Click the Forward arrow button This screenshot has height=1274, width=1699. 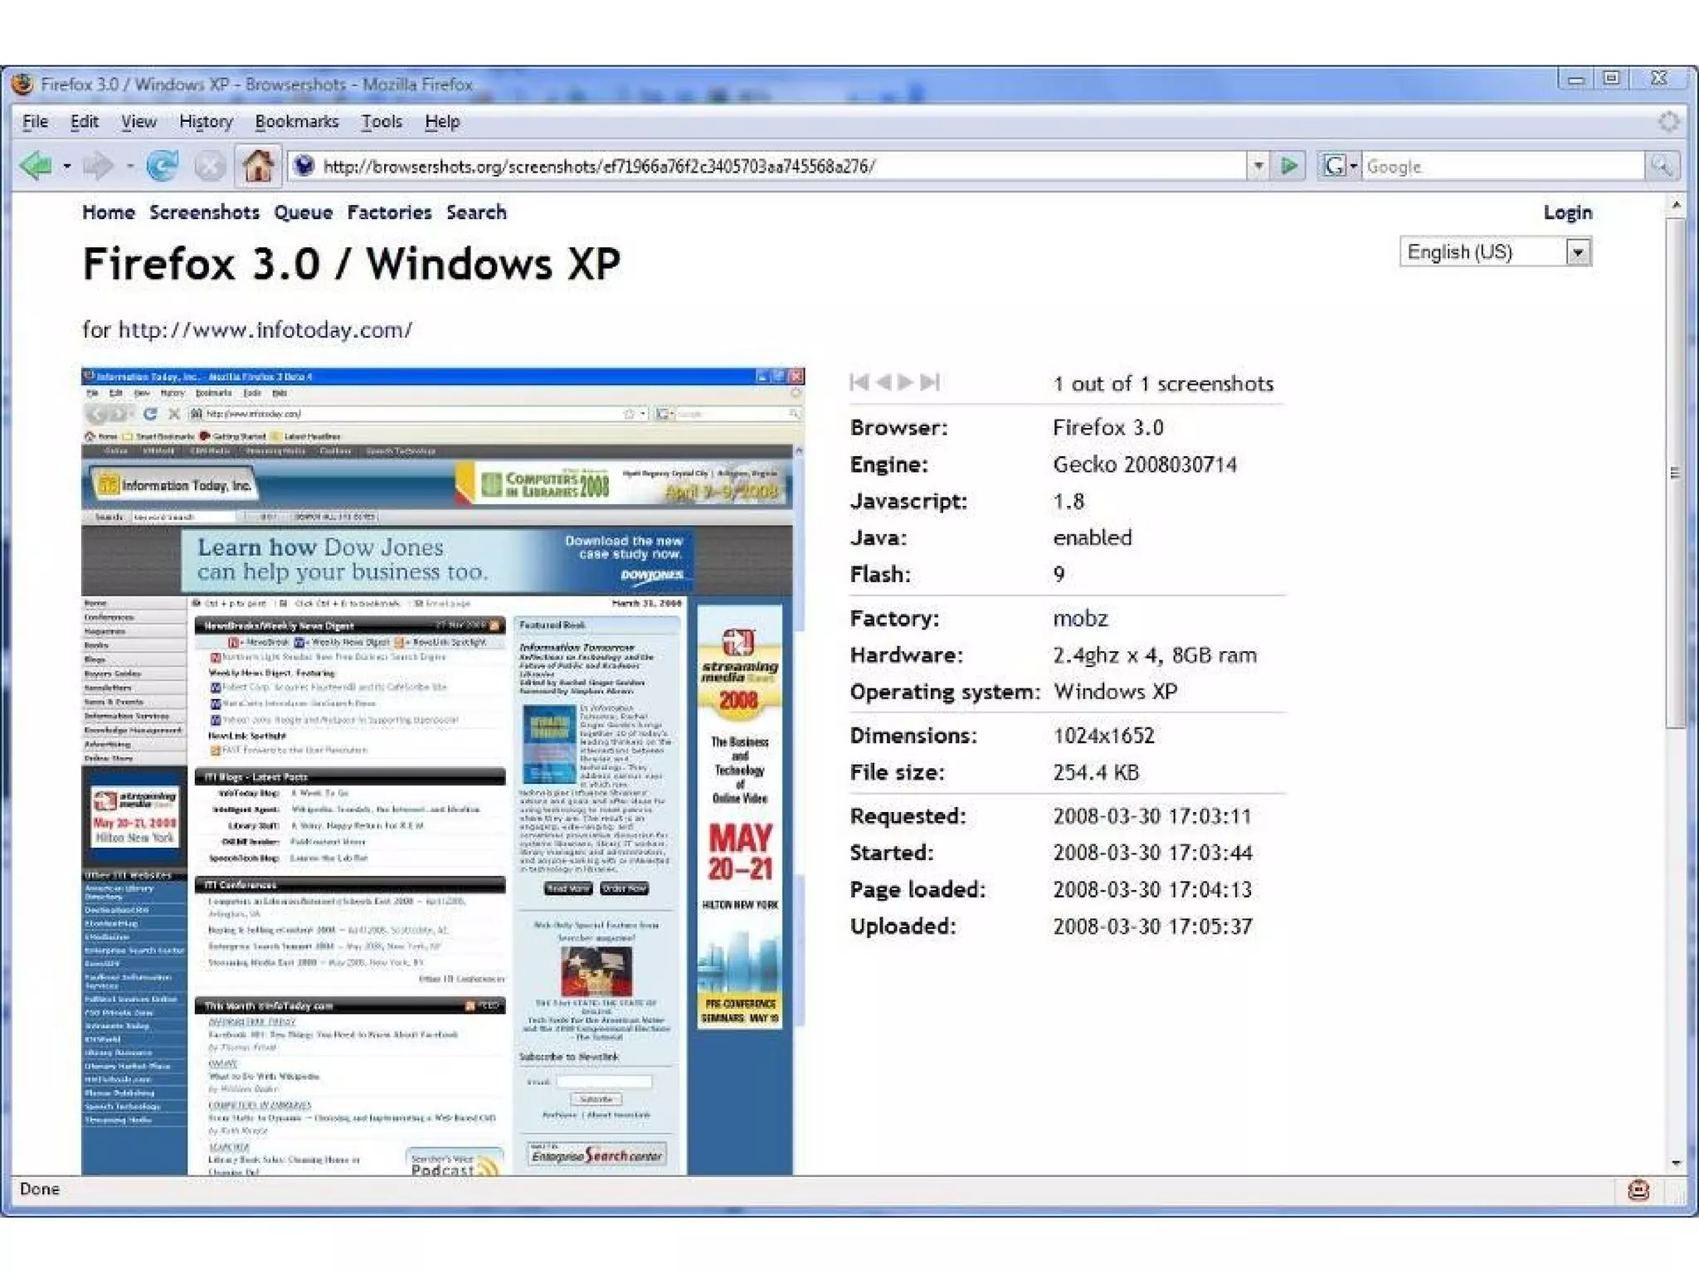point(98,166)
